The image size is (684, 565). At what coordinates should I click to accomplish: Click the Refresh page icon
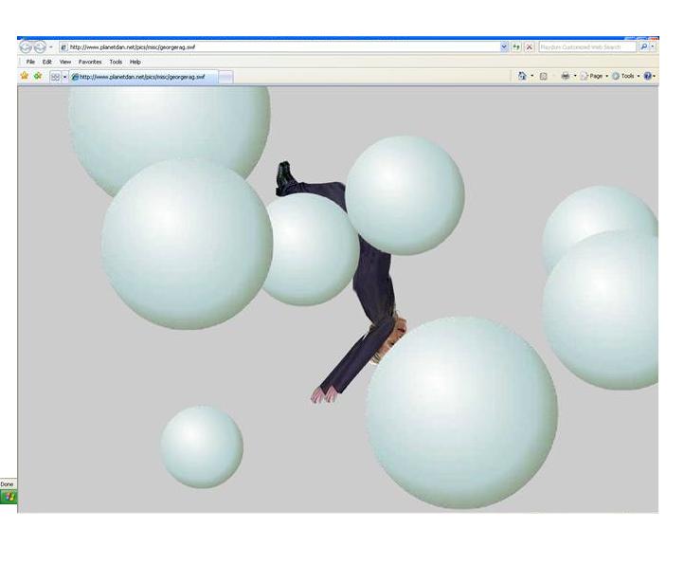click(x=516, y=46)
